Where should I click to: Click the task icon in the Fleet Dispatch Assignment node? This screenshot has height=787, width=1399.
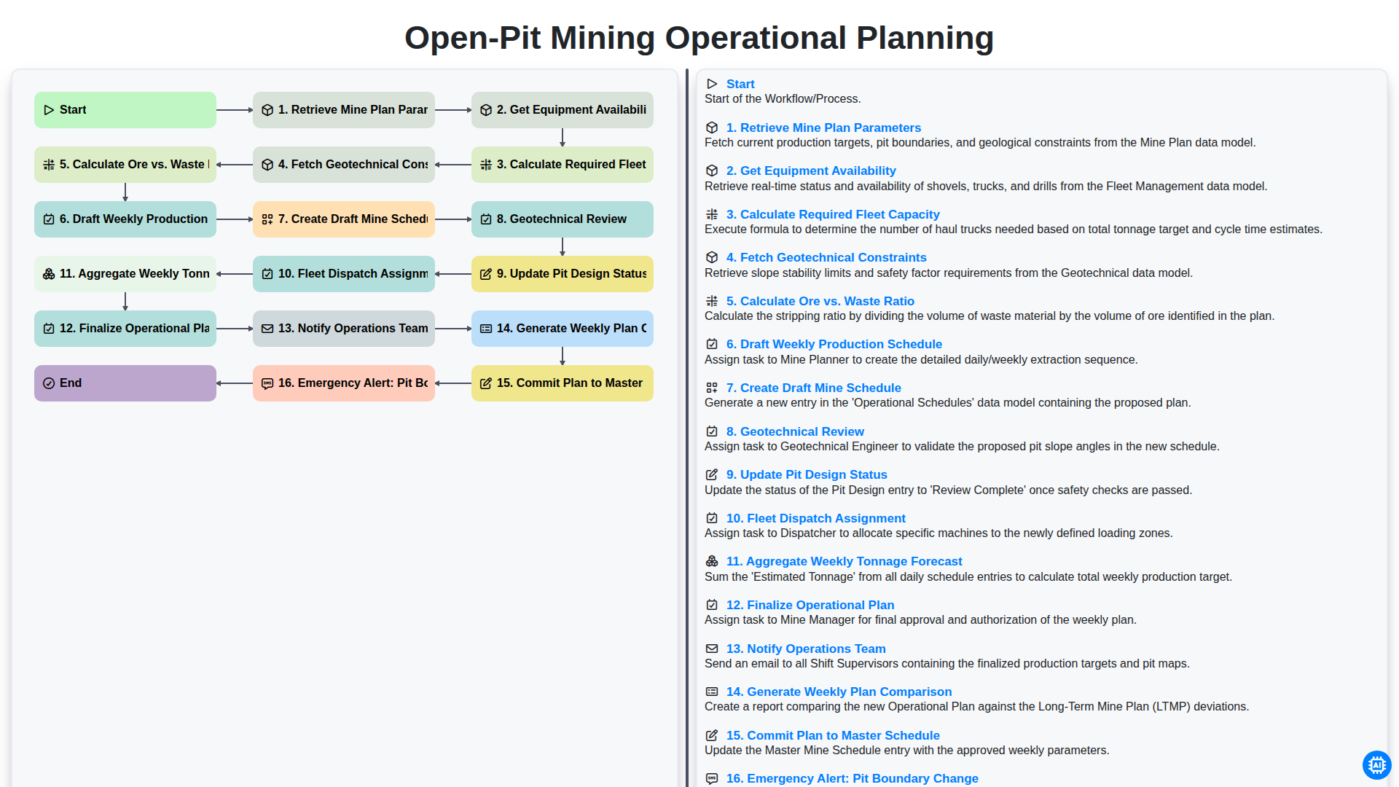(267, 274)
